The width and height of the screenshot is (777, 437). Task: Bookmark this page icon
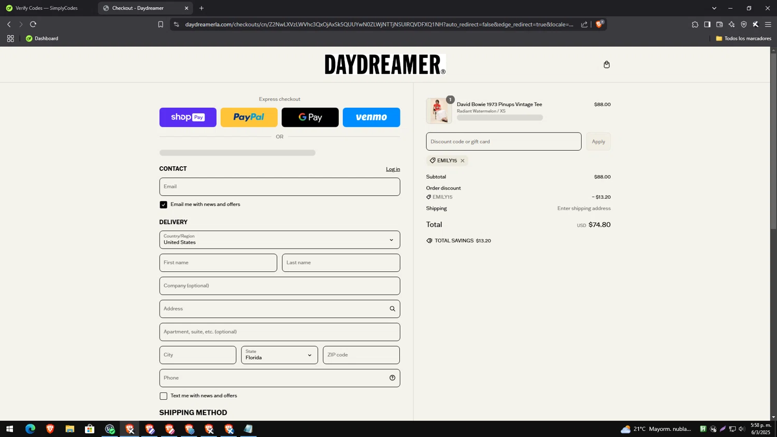tap(161, 24)
